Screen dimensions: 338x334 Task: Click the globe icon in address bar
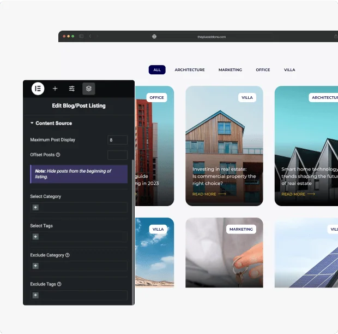coord(154,37)
